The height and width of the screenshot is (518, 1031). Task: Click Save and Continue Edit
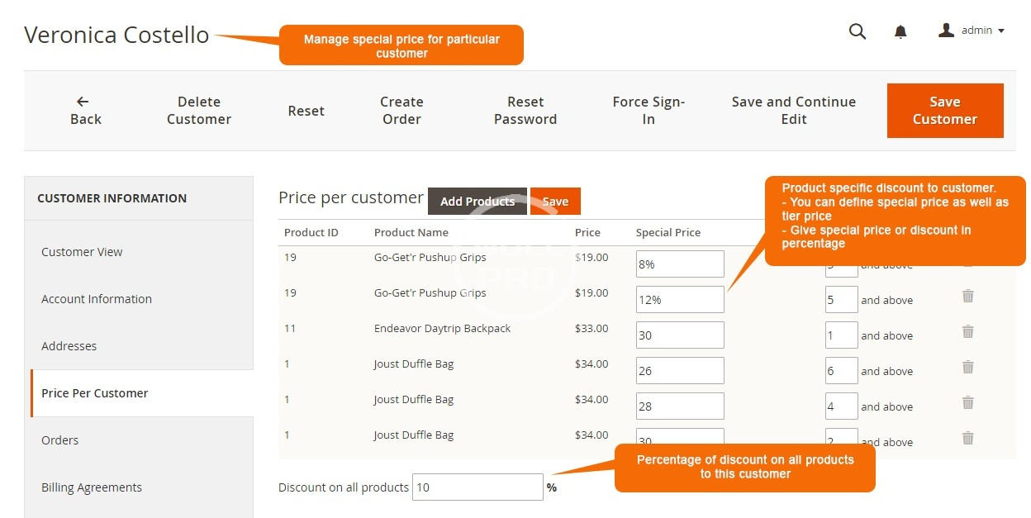point(793,111)
